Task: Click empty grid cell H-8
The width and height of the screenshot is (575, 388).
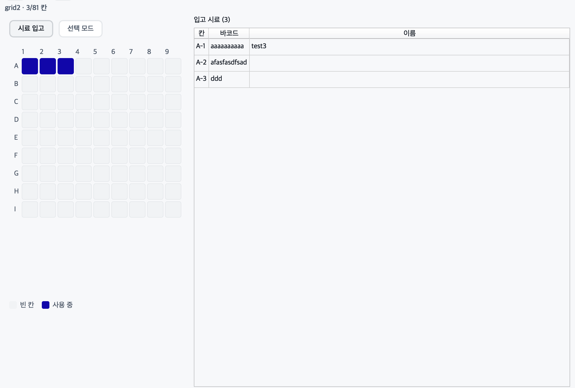Action: tap(155, 192)
